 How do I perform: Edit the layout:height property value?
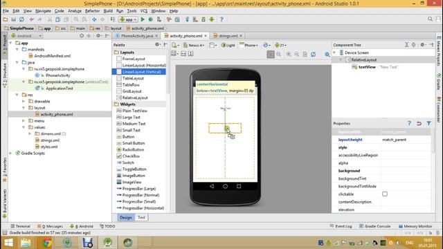406,140
